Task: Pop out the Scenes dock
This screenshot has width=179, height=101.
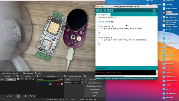Action: (17, 76)
